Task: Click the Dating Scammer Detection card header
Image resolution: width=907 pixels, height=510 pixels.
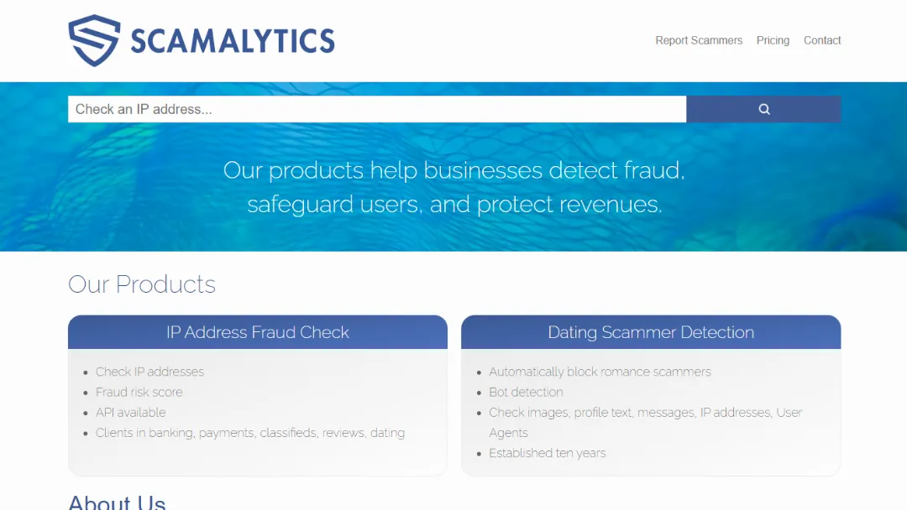Action: click(x=651, y=332)
